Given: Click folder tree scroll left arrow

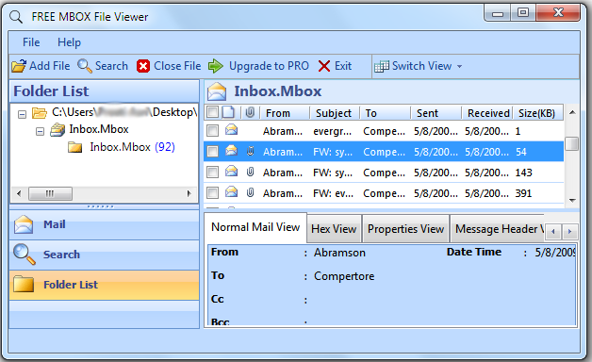Looking at the screenshot, I should click(19, 194).
